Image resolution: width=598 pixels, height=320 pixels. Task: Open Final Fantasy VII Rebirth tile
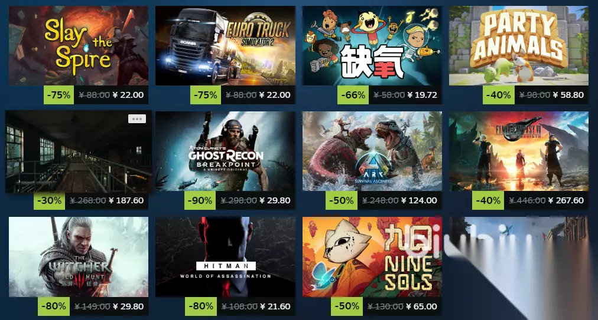click(x=519, y=151)
